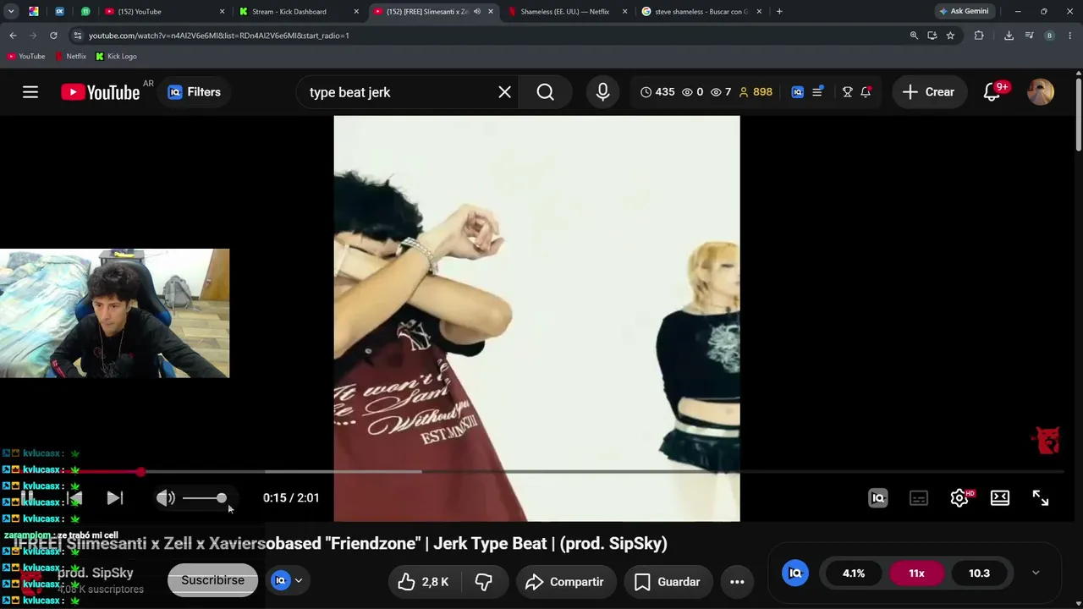The height and width of the screenshot is (609, 1083).
Task: Switch to the (152) YouTube tab
Action: click(165, 12)
